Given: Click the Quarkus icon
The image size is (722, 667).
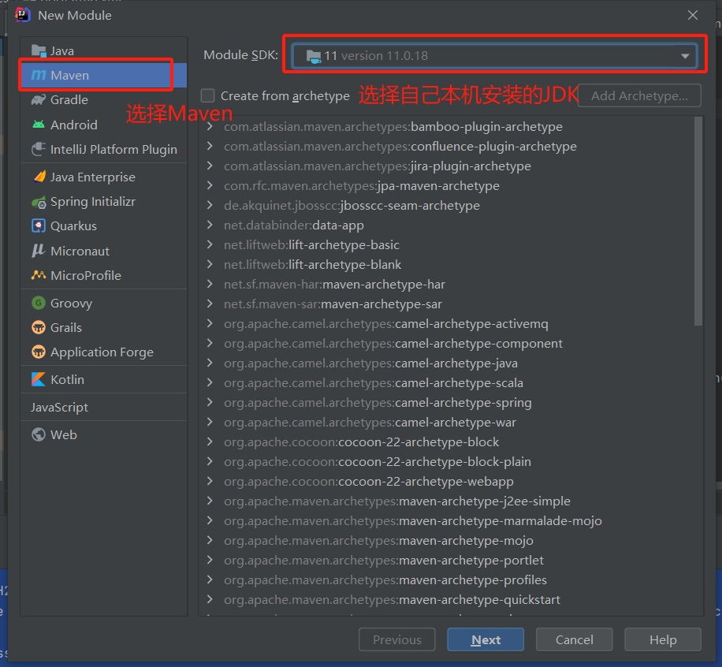Looking at the screenshot, I should tap(39, 225).
